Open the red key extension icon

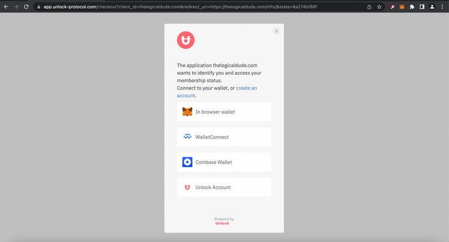tap(392, 7)
